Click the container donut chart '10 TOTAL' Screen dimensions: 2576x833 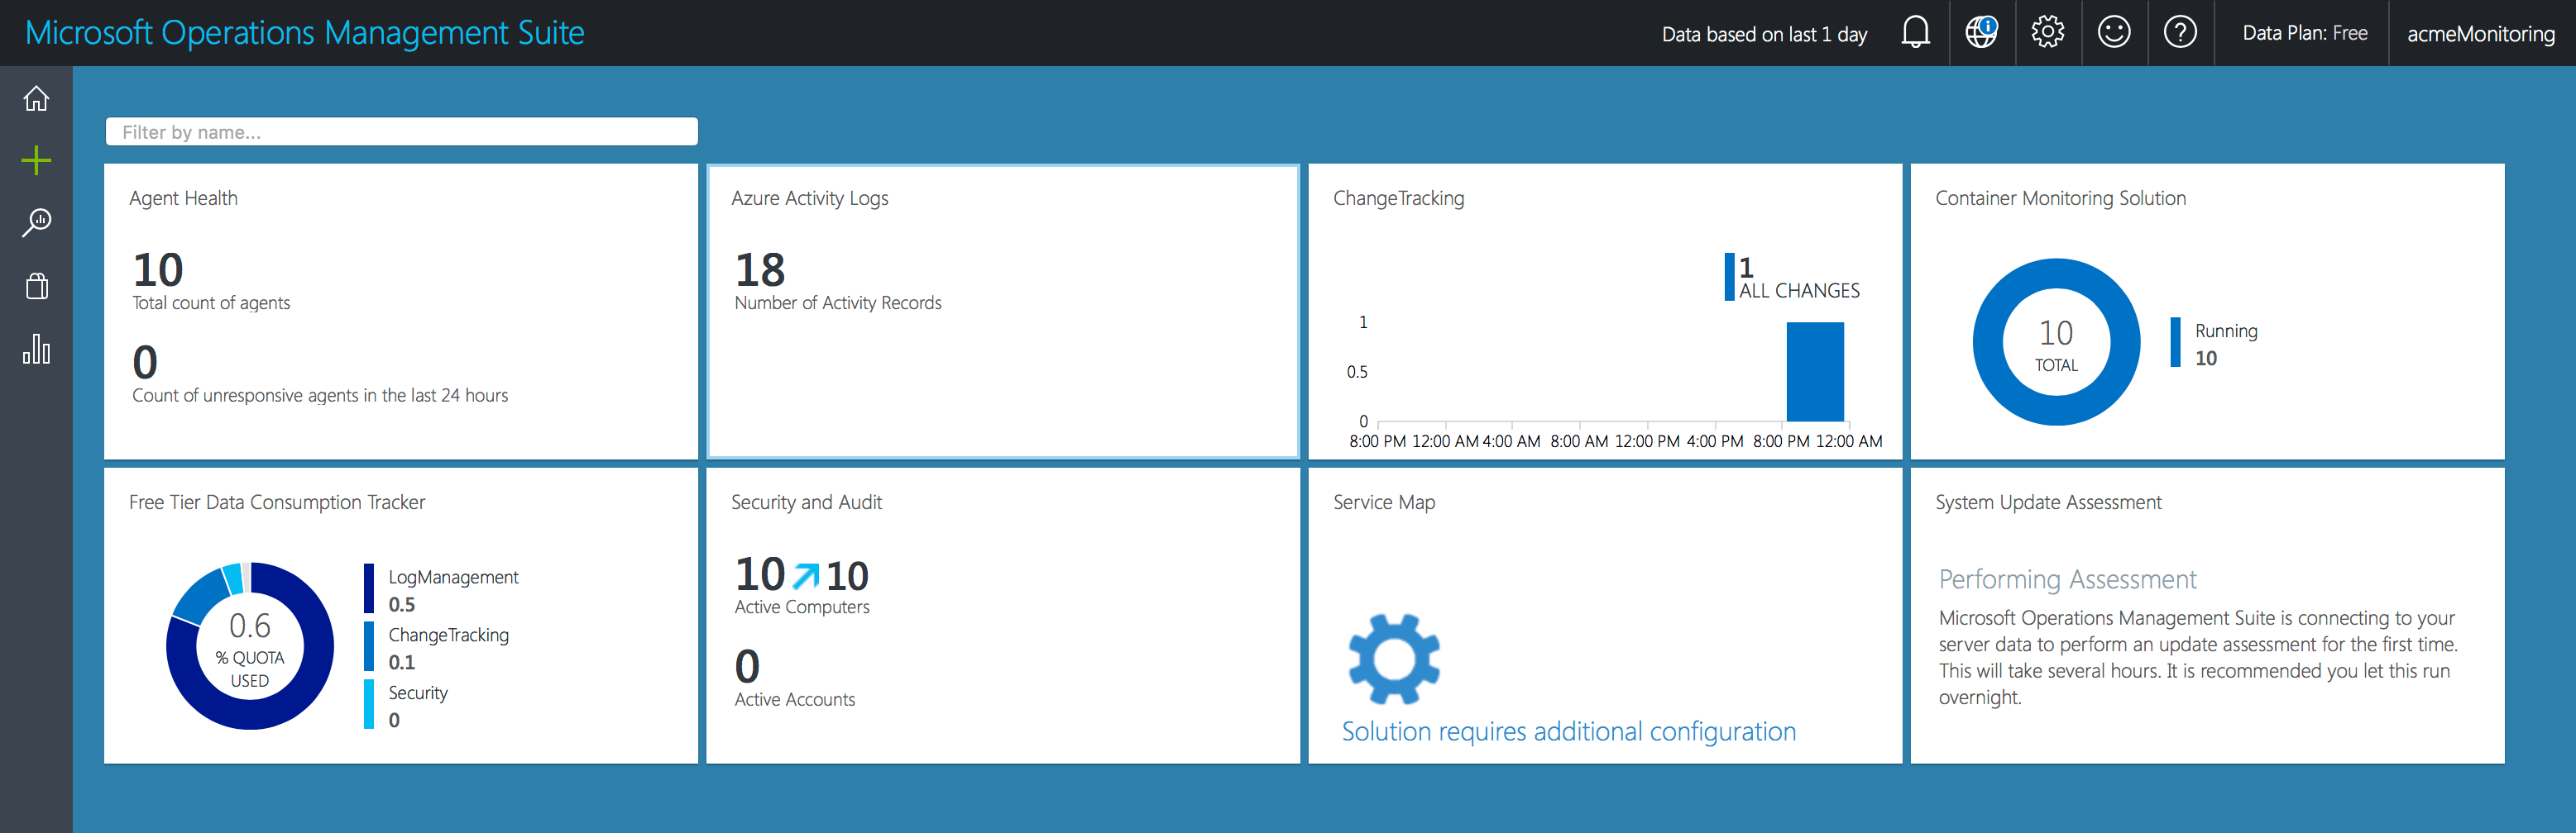[x=2056, y=341]
